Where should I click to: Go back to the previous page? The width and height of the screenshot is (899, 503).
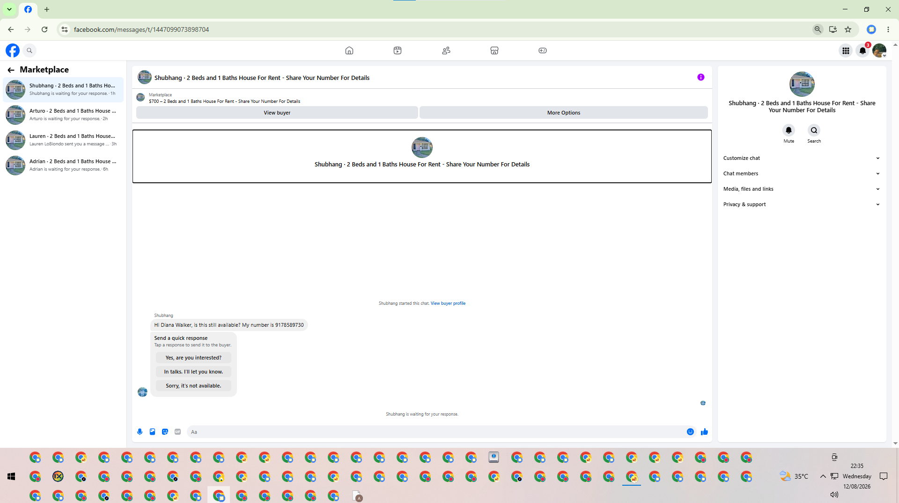pyautogui.click(x=11, y=29)
